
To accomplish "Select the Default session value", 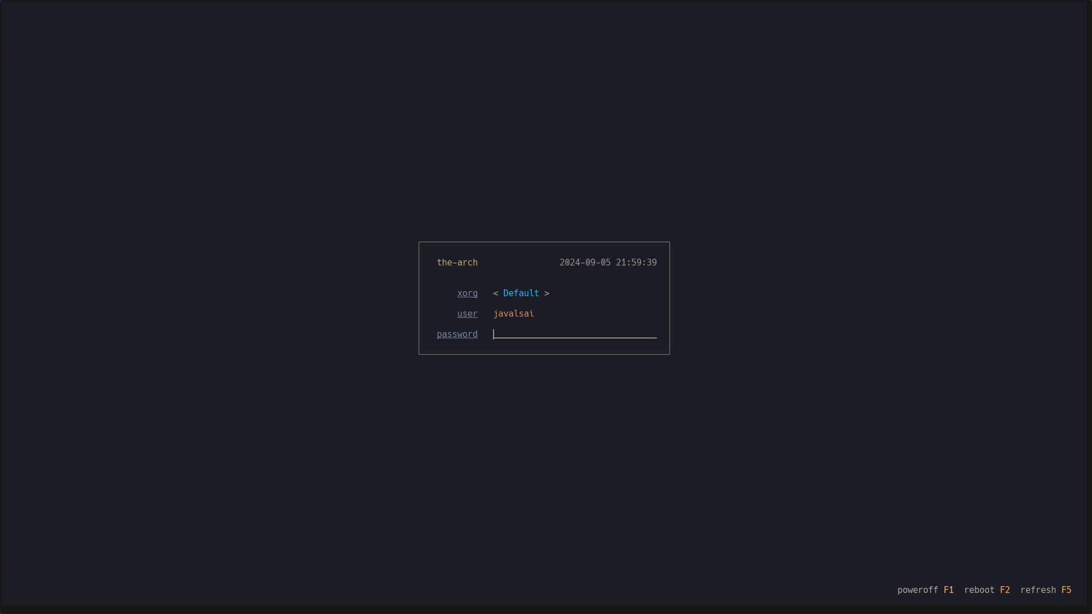I will (x=521, y=293).
